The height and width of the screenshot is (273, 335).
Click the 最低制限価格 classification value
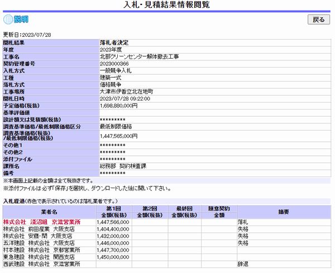(116, 127)
